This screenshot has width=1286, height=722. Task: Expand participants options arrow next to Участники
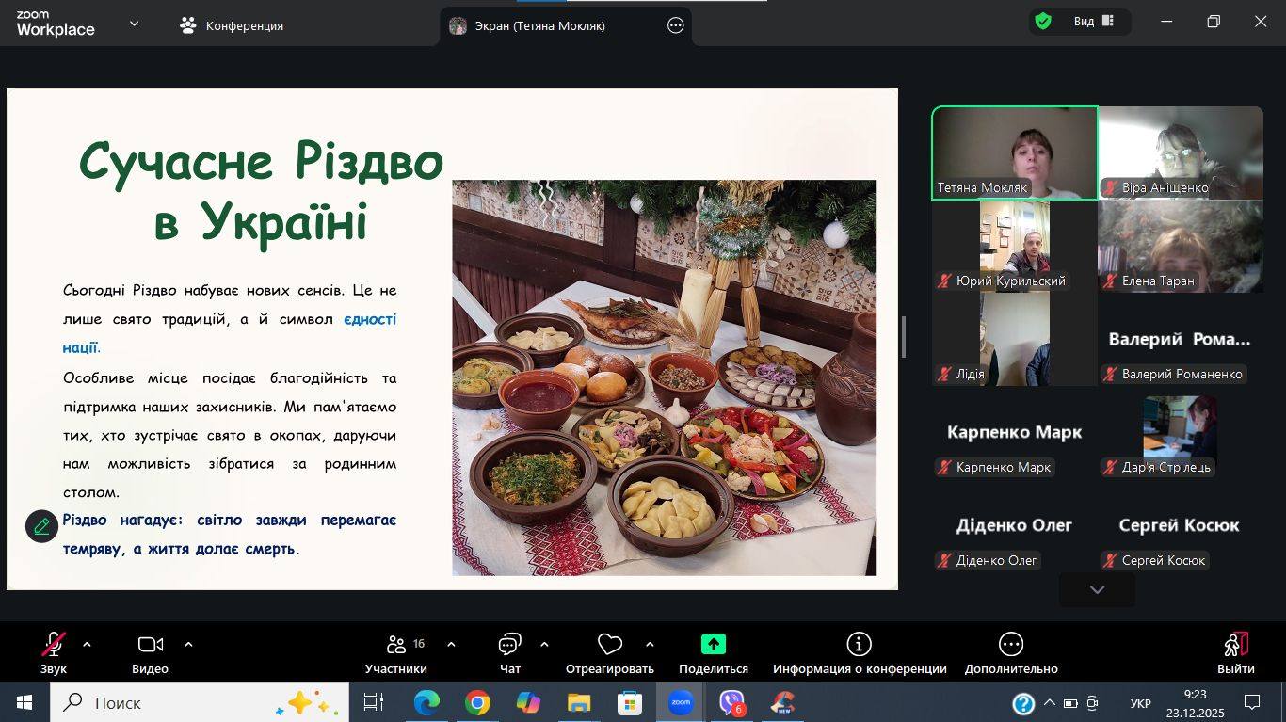coord(451,645)
